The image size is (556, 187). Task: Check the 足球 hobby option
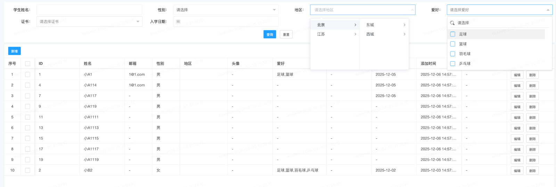tap(452, 34)
